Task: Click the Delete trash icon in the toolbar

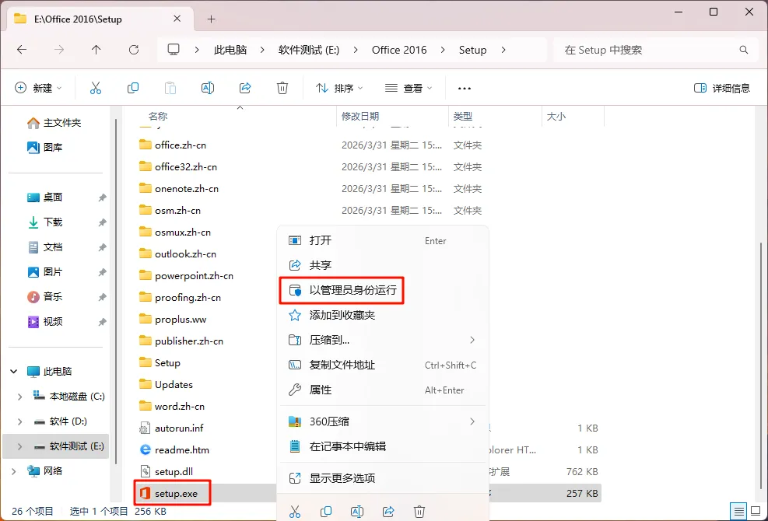Action: click(282, 88)
